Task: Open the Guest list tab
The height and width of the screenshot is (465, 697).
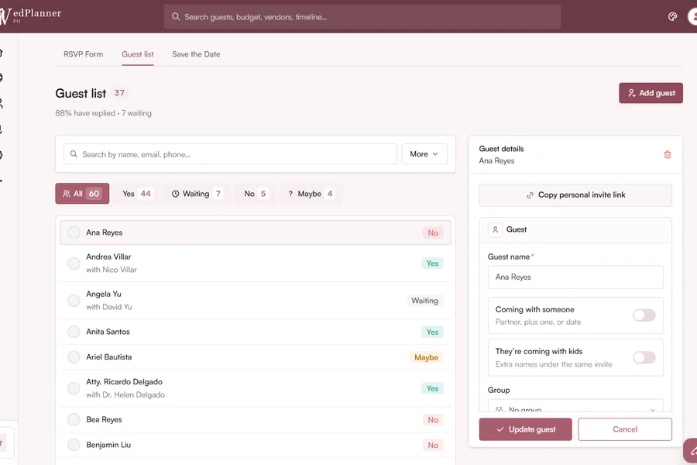Action: (138, 54)
